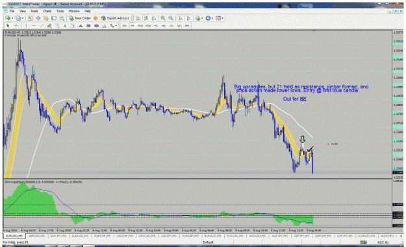Select the ellipse shape tool
This screenshot has width=406, height=247.
pyautogui.click(x=96, y=25)
